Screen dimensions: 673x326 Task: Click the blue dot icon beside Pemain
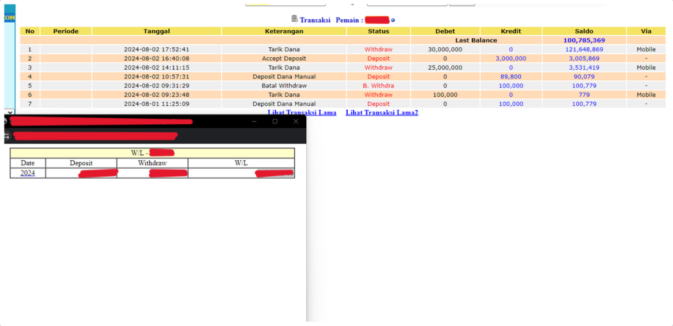pyautogui.click(x=393, y=20)
